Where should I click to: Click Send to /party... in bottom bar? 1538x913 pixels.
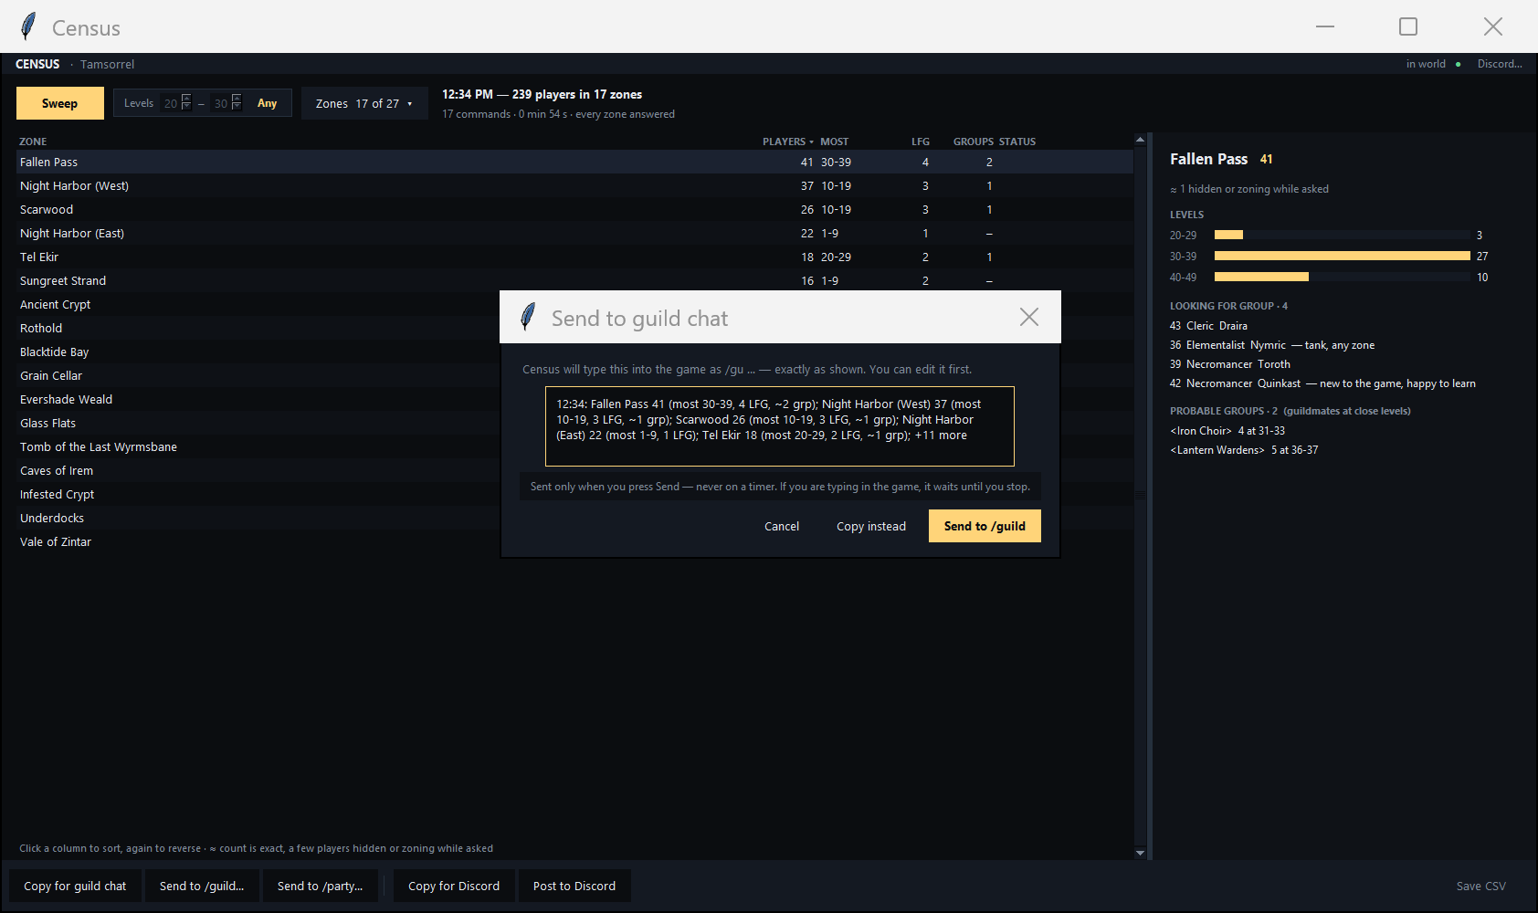(320, 886)
